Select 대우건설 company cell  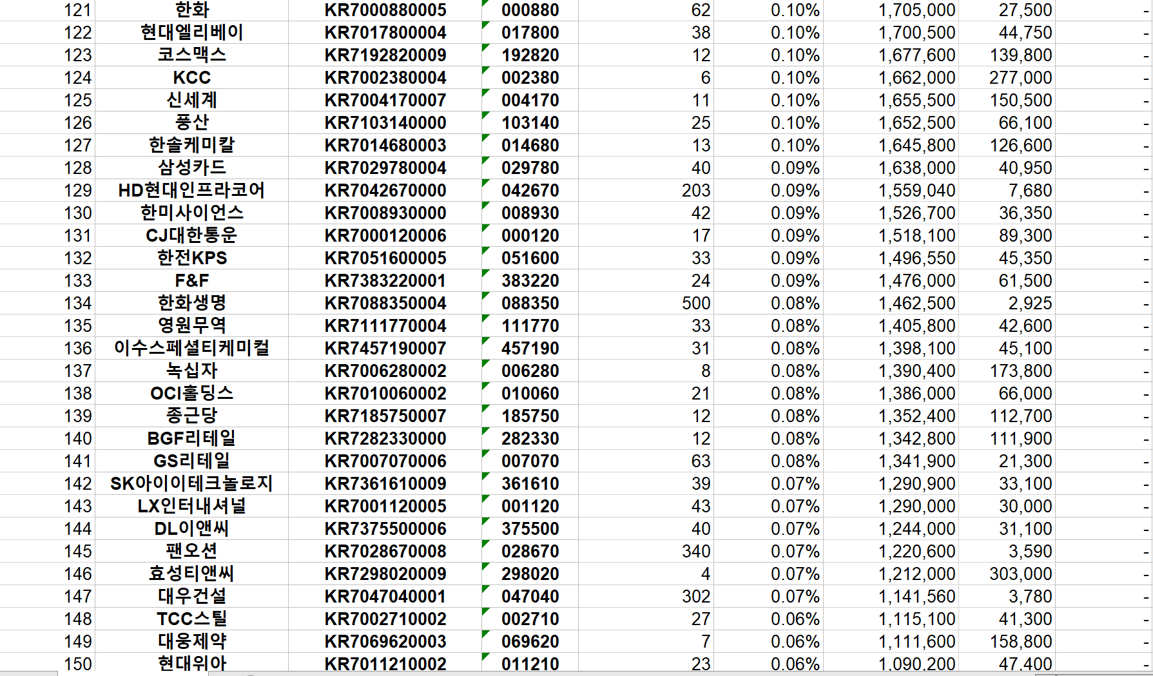(192, 597)
